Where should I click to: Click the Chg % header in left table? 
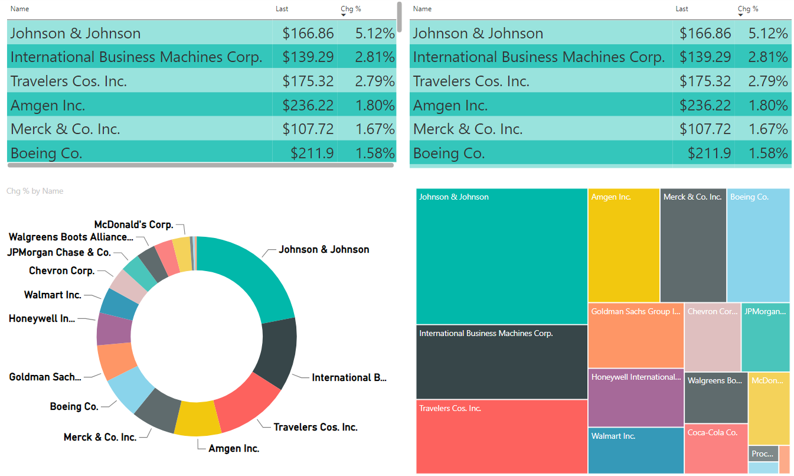(351, 9)
